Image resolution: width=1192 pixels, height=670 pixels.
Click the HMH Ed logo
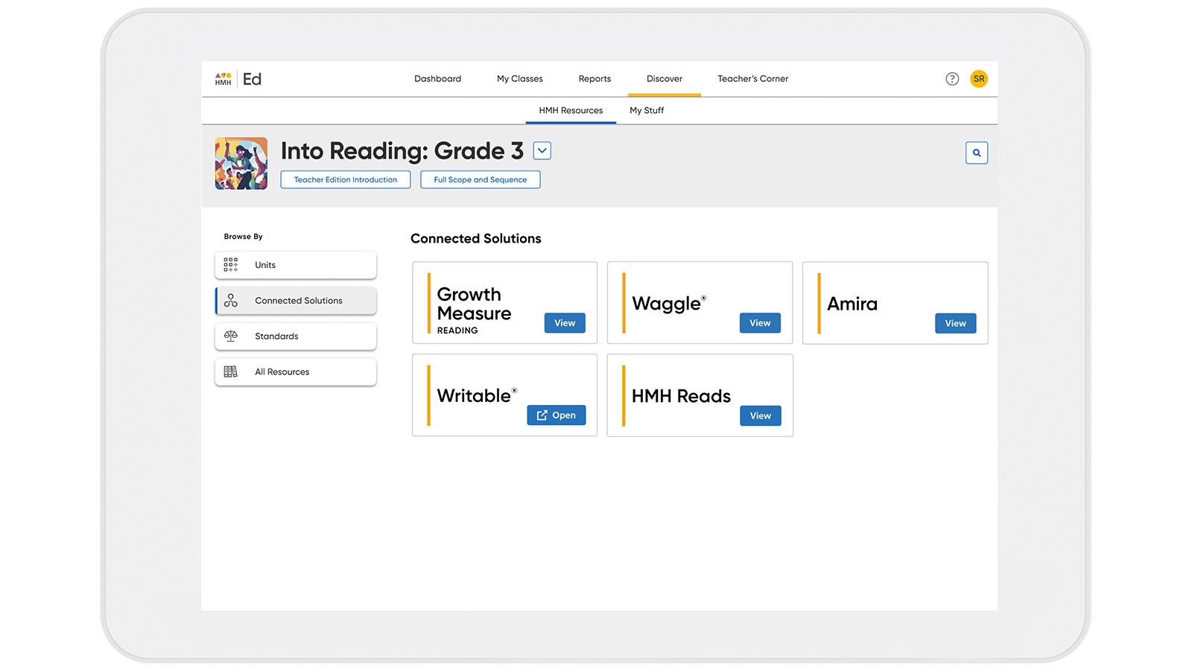coord(238,79)
